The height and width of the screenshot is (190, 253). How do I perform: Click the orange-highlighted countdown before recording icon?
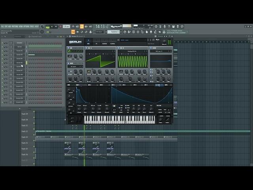coord(82,27)
